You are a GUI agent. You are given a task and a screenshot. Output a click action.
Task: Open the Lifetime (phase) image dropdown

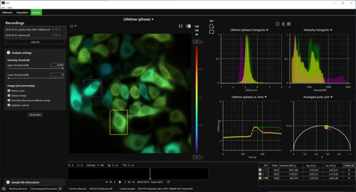(138, 19)
